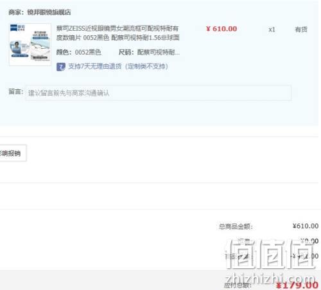Click the ¥610.00 total goods amount

click(x=306, y=226)
